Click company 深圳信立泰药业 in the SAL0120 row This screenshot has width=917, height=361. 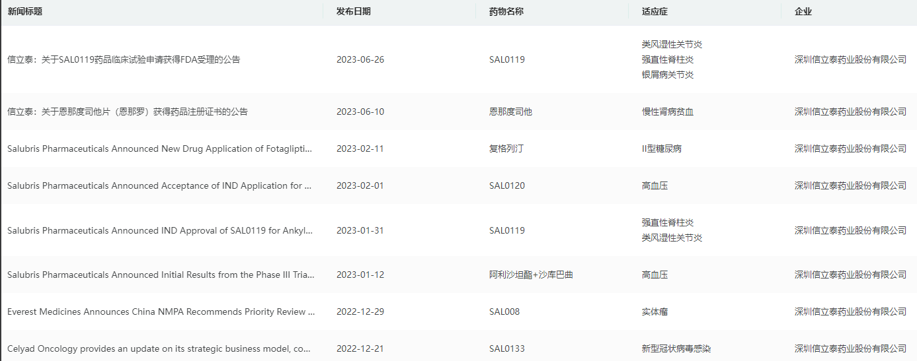850,185
